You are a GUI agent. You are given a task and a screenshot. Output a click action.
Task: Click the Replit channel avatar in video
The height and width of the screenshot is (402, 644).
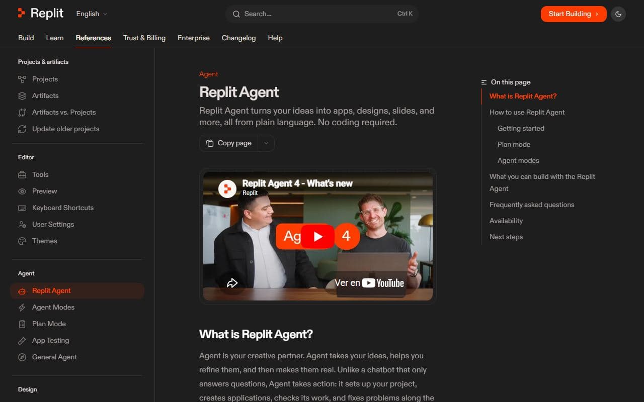point(227,188)
